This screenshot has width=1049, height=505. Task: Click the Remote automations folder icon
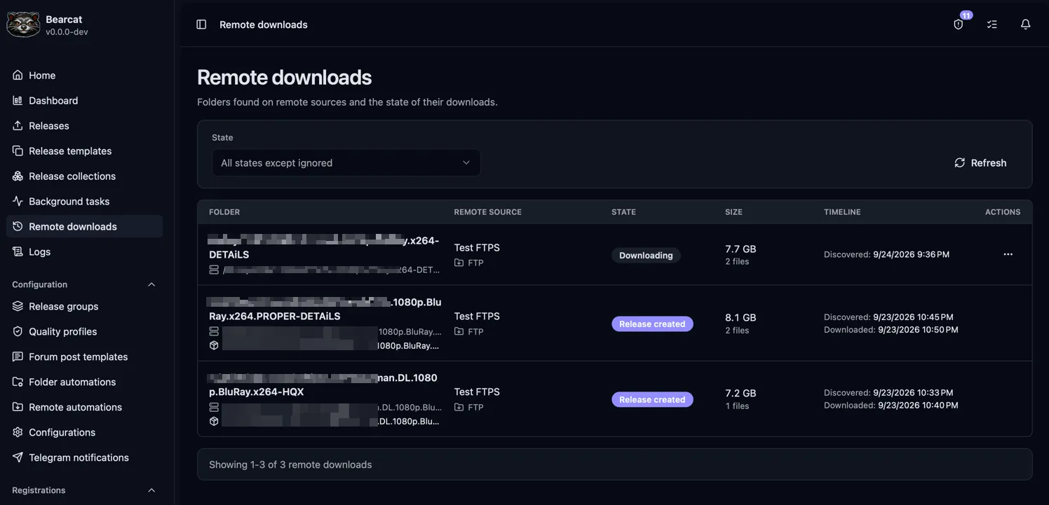[18, 407]
